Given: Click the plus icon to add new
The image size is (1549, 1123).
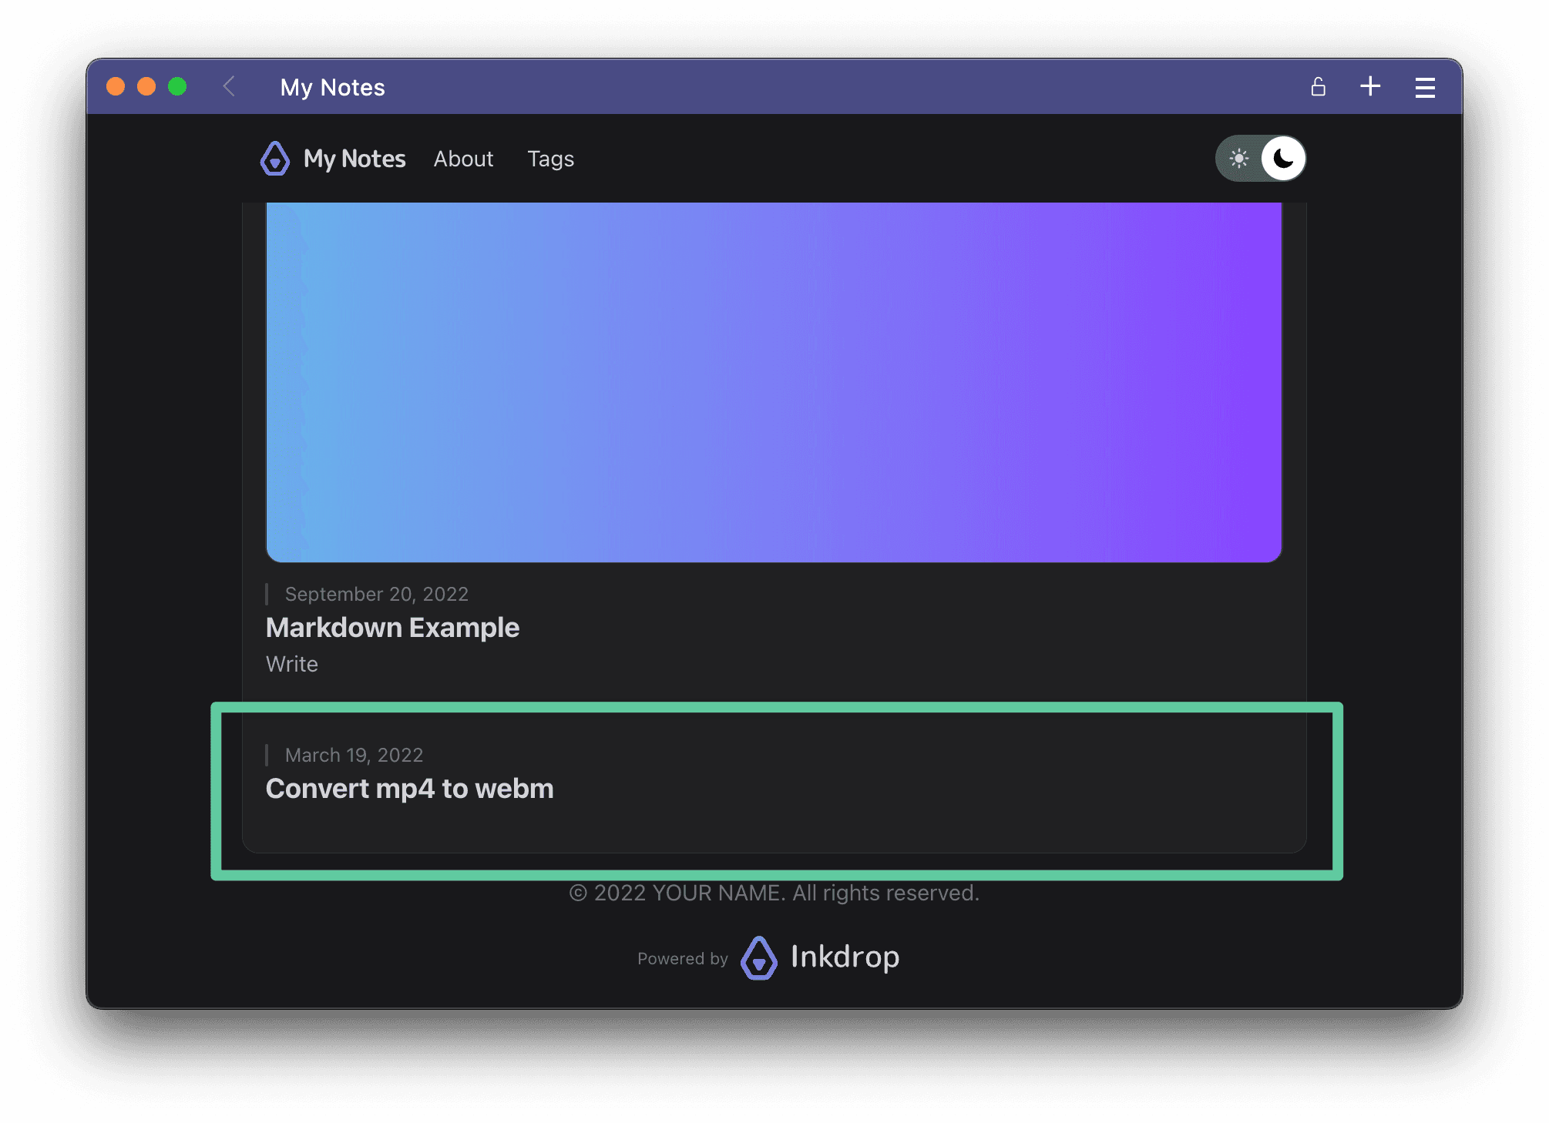Looking at the screenshot, I should tap(1369, 86).
